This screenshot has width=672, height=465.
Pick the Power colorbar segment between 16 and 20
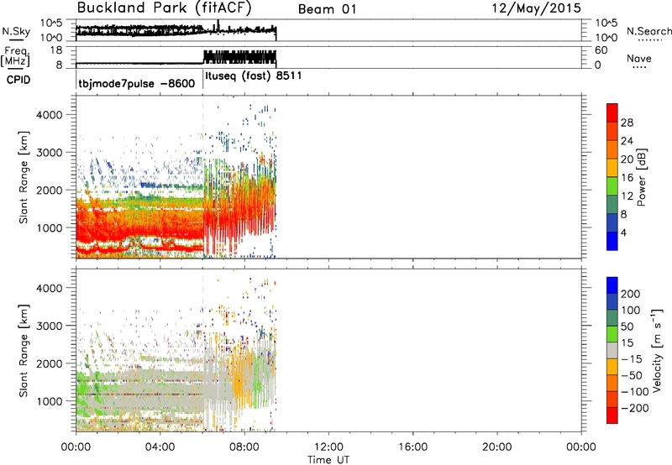click(x=612, y=168)
